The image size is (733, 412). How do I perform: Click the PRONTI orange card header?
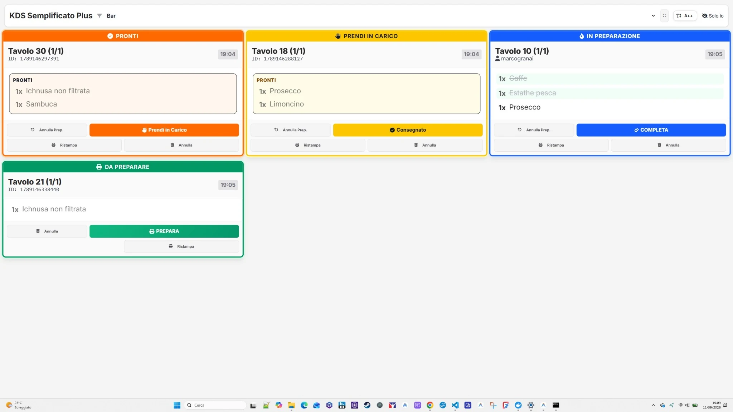[x=123, y=36]
